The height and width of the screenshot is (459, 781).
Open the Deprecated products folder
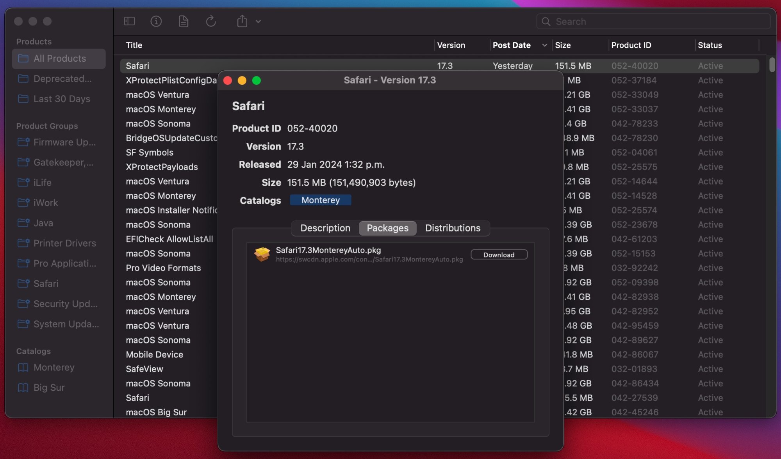[59, 79]
